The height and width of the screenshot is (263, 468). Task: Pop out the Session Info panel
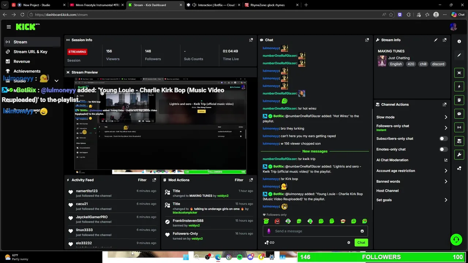click(251, 40)
